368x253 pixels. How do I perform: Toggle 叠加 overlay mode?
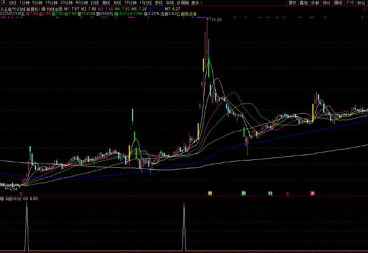tap(304, 3)
